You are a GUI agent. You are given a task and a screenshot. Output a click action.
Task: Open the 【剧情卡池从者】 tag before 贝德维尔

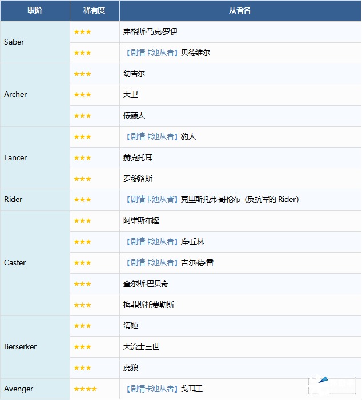coord(151,53)
